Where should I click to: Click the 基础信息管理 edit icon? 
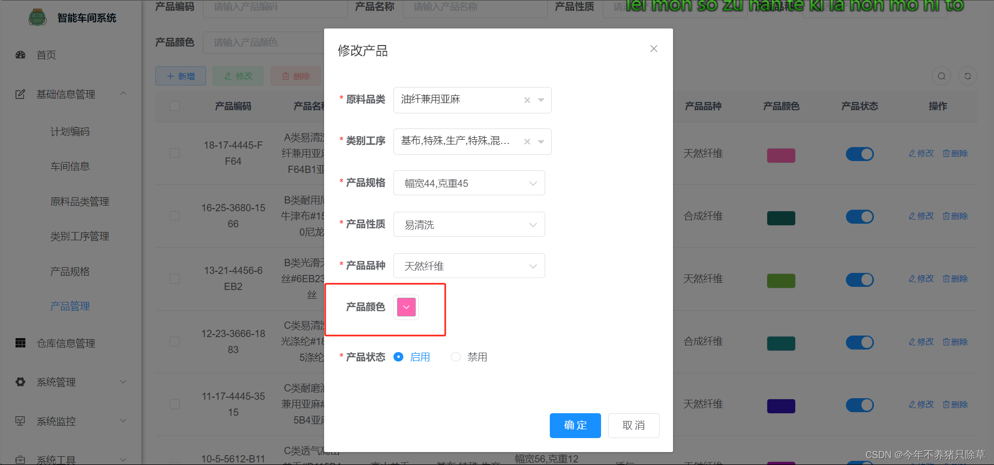pyautogui.click(x=20, y=94)
